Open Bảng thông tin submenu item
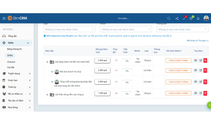 pos(15,49)
